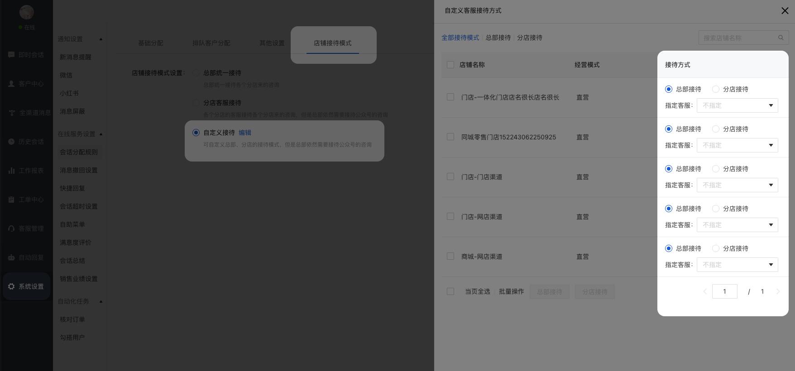
Task: Click the 编辑 link beside 自定义接待
Action: coord(244,133)
